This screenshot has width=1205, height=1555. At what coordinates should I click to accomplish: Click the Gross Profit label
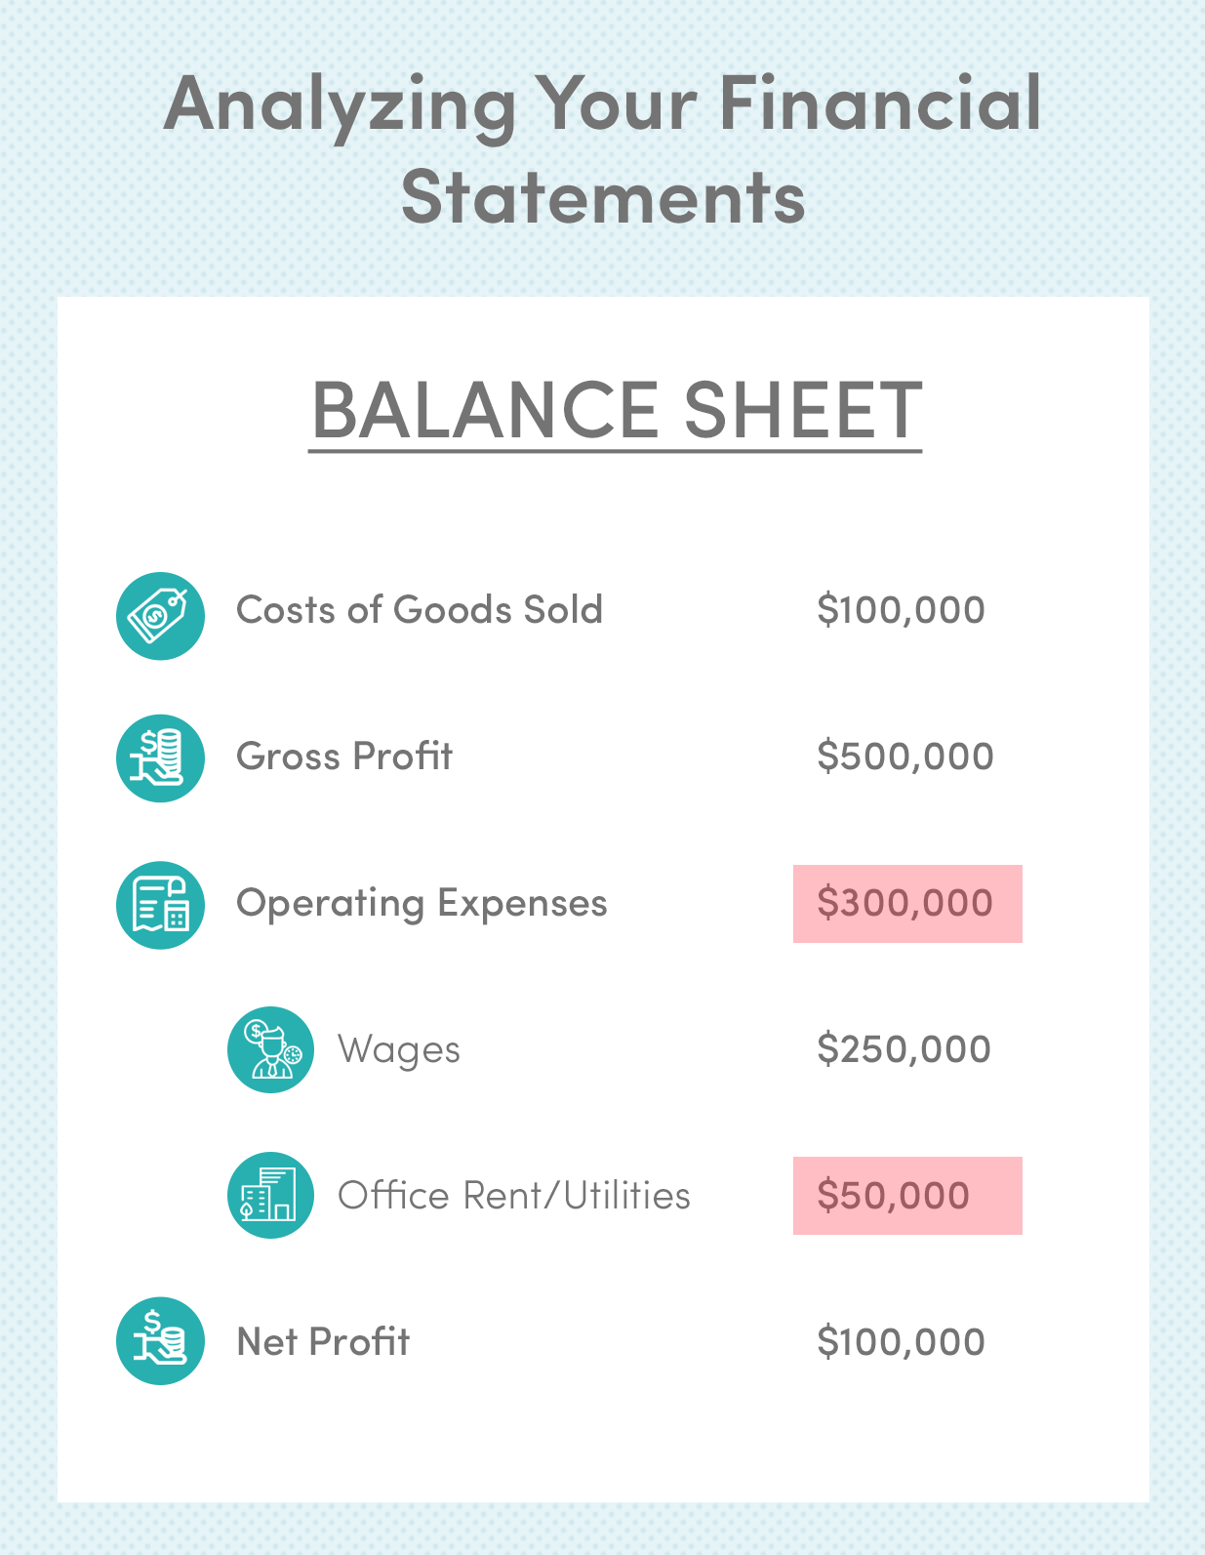coord(344,757)
